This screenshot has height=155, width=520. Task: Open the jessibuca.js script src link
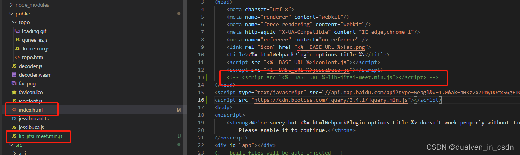pyautogui.click(x=308, y=70)
